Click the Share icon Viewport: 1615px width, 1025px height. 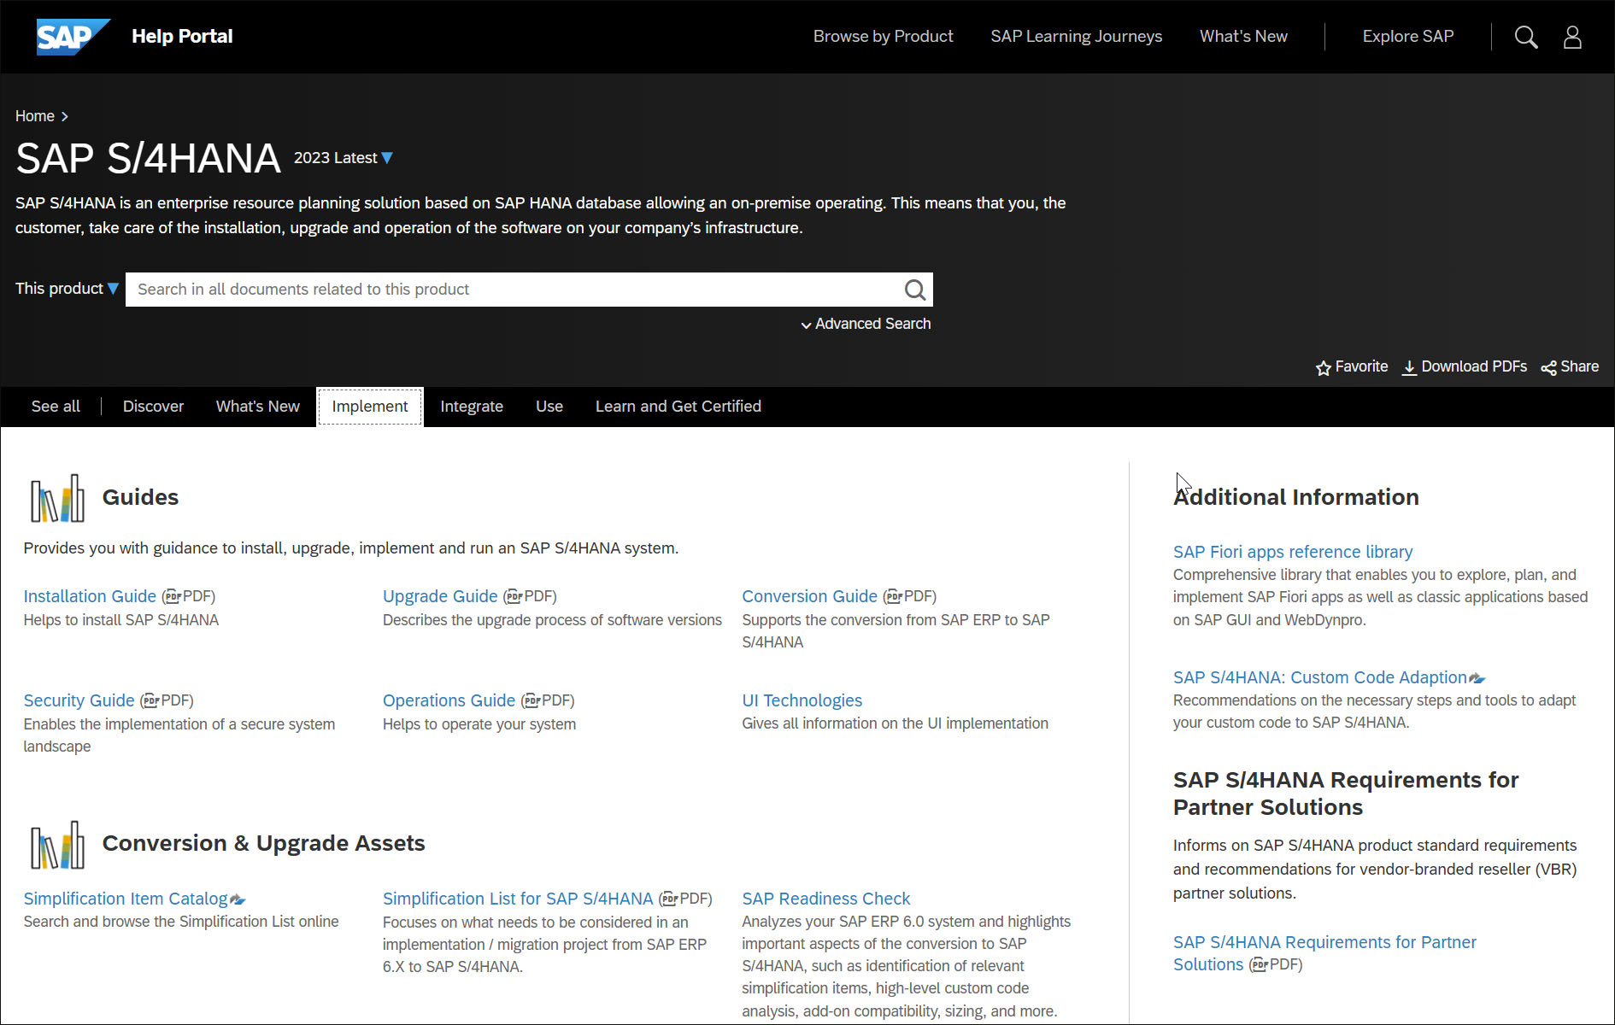click(x=1548, y=367)
